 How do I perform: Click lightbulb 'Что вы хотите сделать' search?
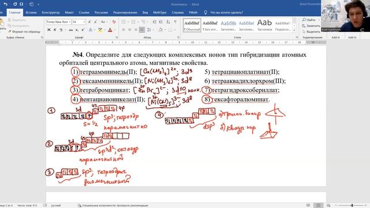coord(224,13)
